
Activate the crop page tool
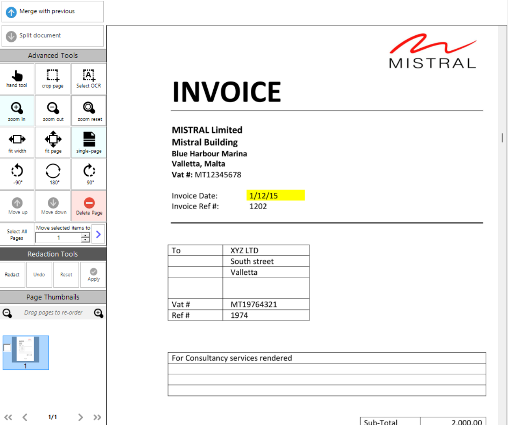click(53, 79)
